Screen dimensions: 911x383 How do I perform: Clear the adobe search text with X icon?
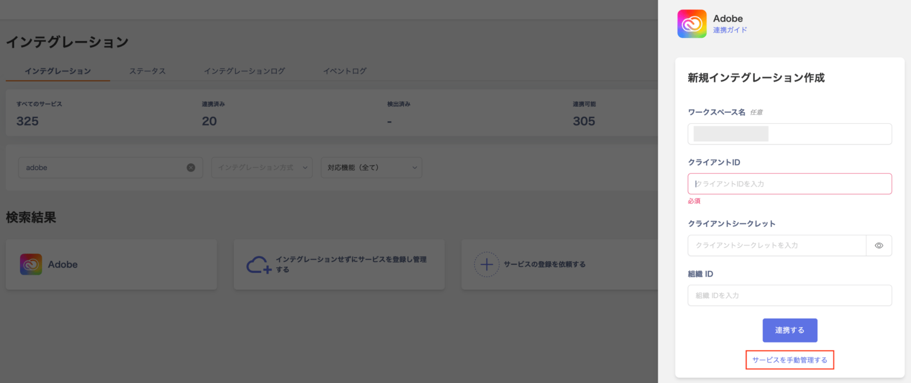coord(191,168)
